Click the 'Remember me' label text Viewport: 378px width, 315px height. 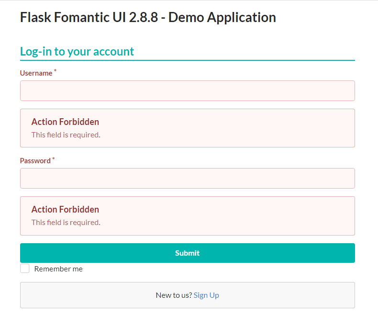tap(58, 269)
